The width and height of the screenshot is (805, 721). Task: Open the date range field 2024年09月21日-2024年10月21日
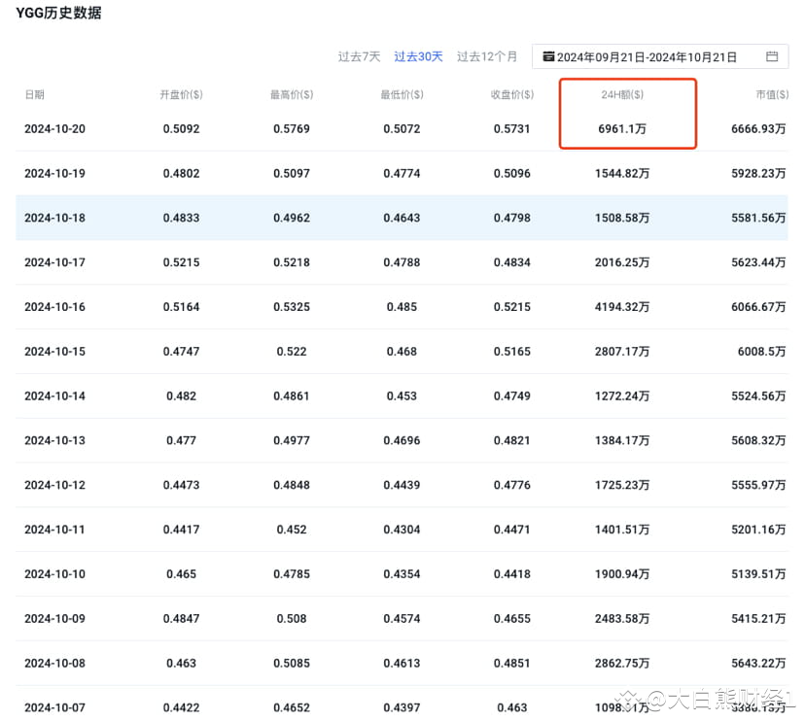[x=660, y=56]
